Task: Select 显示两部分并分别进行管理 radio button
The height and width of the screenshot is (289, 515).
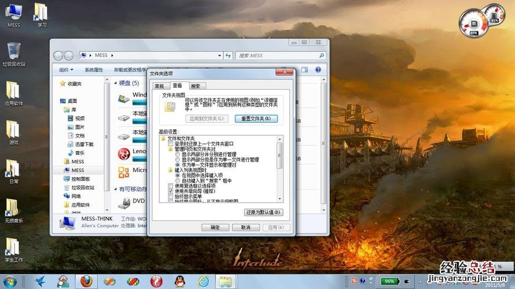Action: point(178,154)
